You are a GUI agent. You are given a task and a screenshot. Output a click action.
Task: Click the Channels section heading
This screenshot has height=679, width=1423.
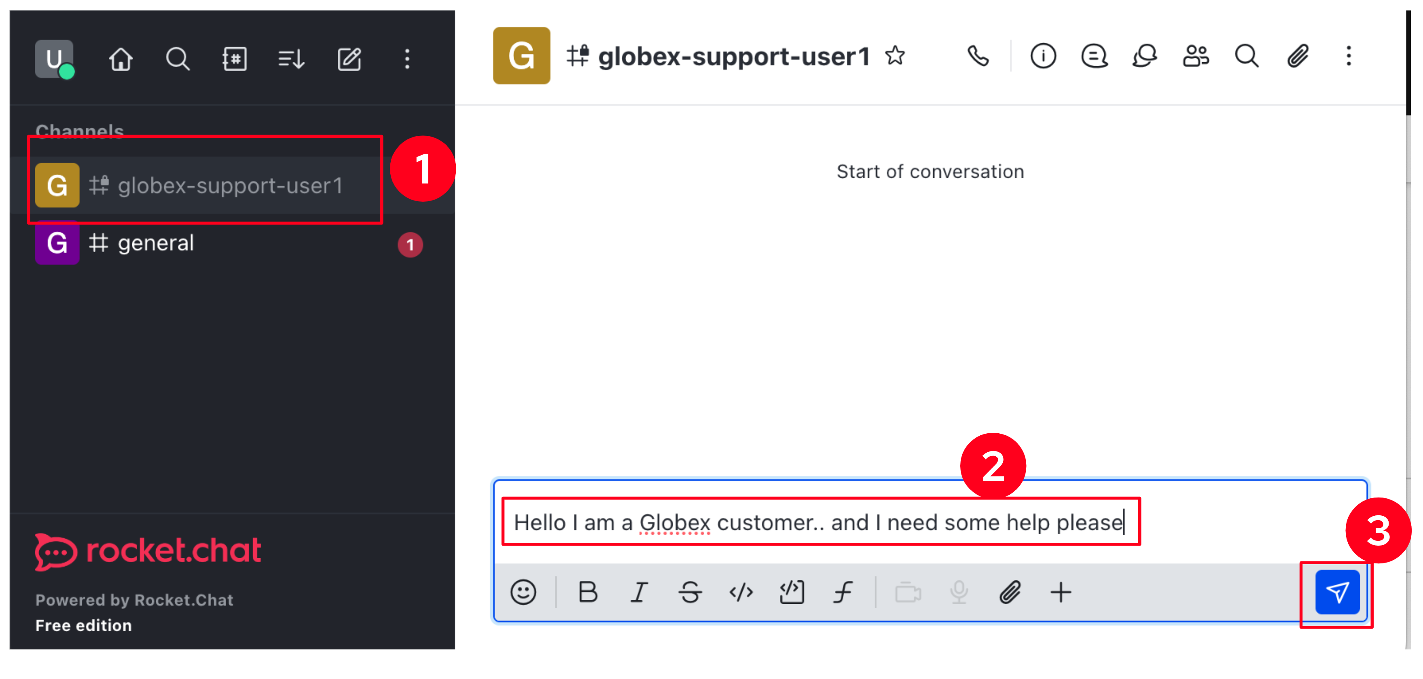click(x=80, y=131)
